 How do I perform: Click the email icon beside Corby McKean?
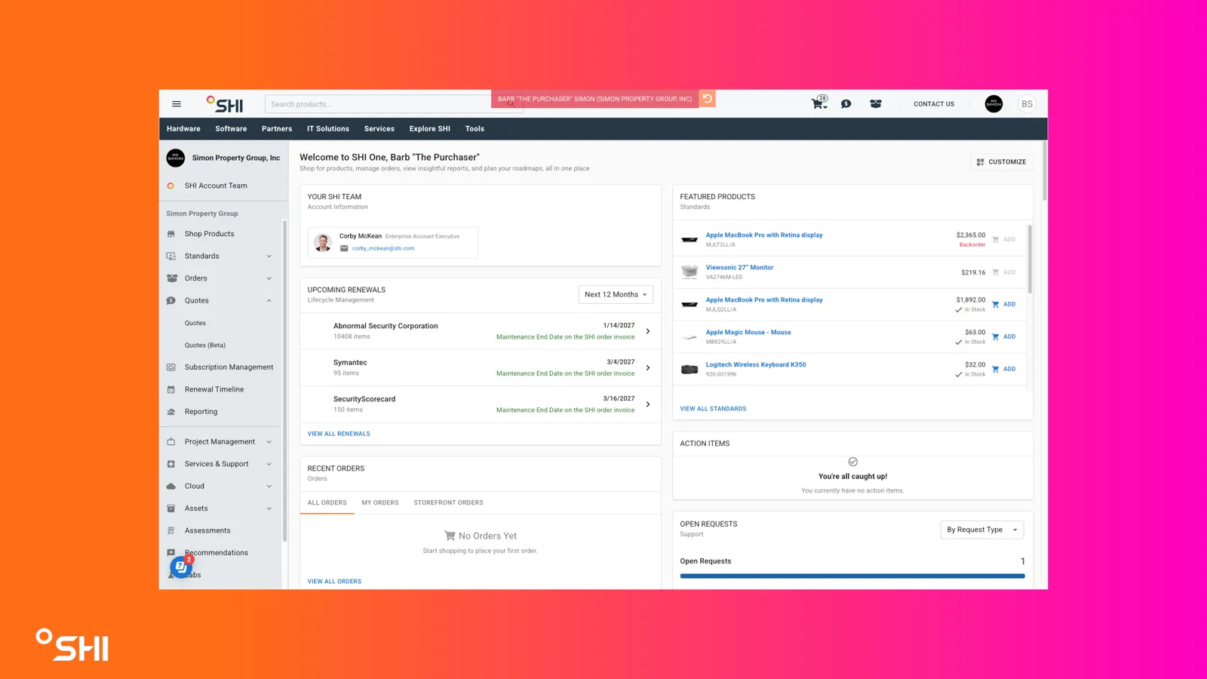coord(344,248)
